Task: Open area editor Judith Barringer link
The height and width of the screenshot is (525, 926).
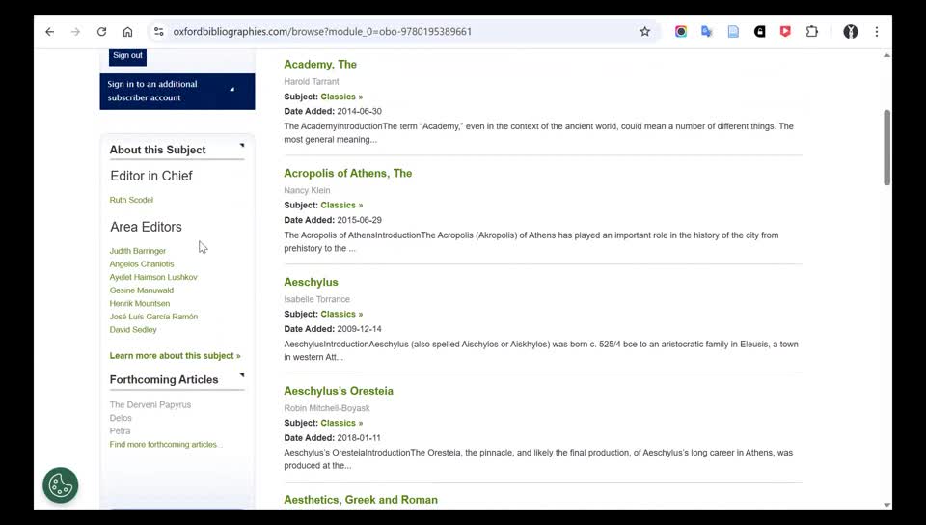Action: coord(138,251)
